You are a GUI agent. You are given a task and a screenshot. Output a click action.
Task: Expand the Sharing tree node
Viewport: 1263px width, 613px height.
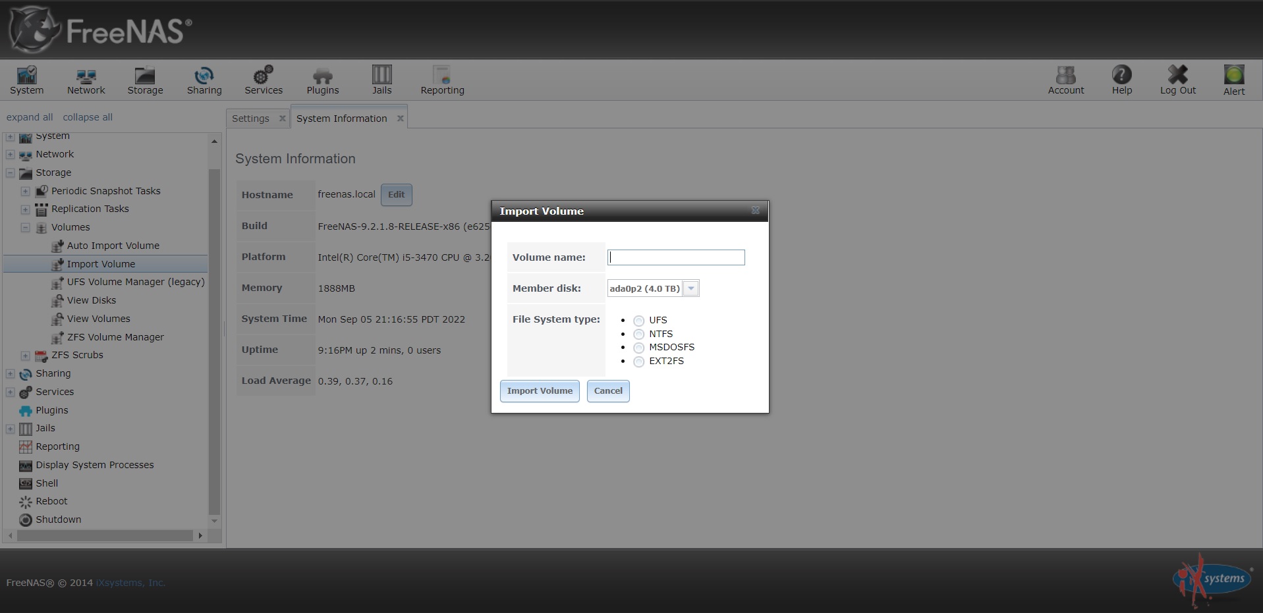pyautogui.click(x=10, y=373)
